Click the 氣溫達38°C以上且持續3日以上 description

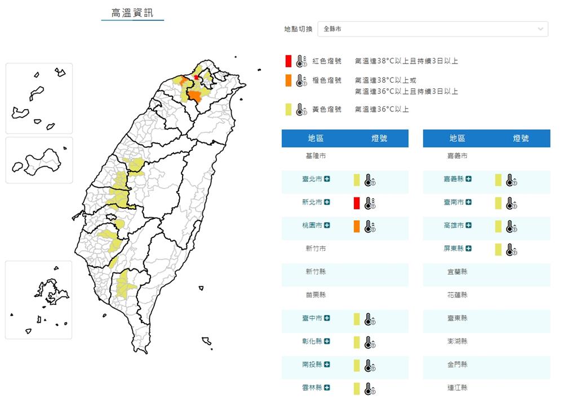(x=406, y=61)
